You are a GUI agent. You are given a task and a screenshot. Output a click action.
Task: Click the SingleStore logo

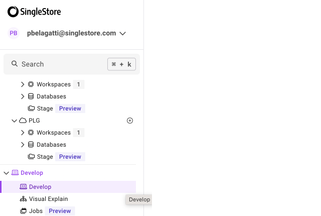[x=34, y=12]
